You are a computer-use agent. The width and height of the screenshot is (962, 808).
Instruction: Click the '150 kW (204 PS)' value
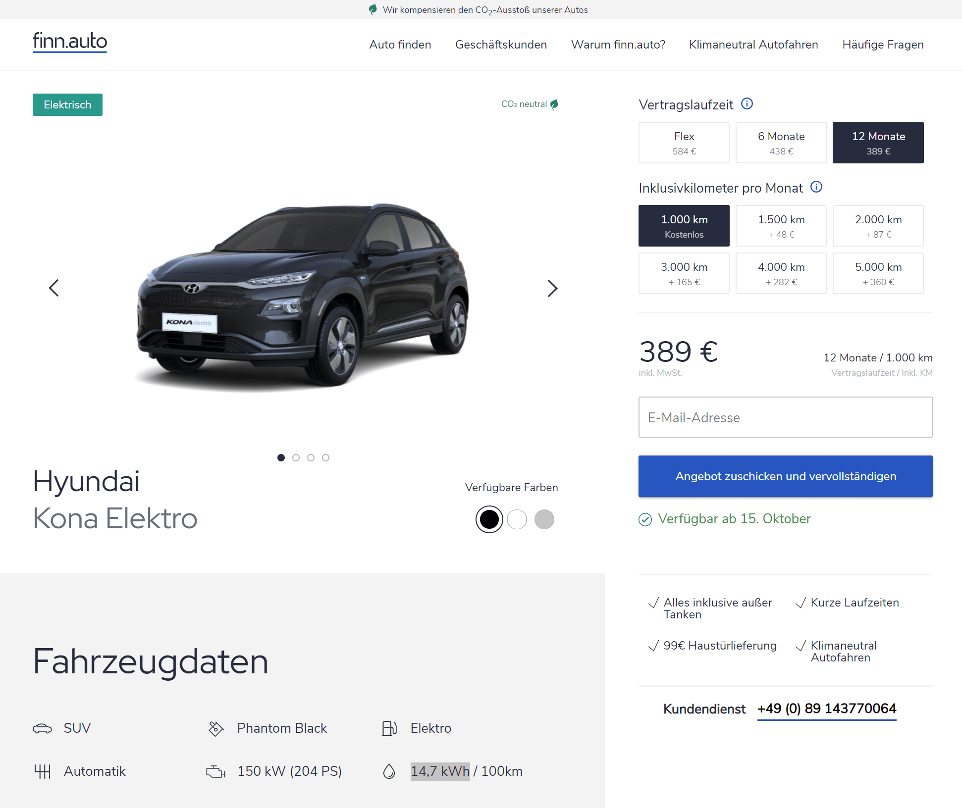point(290,771)
